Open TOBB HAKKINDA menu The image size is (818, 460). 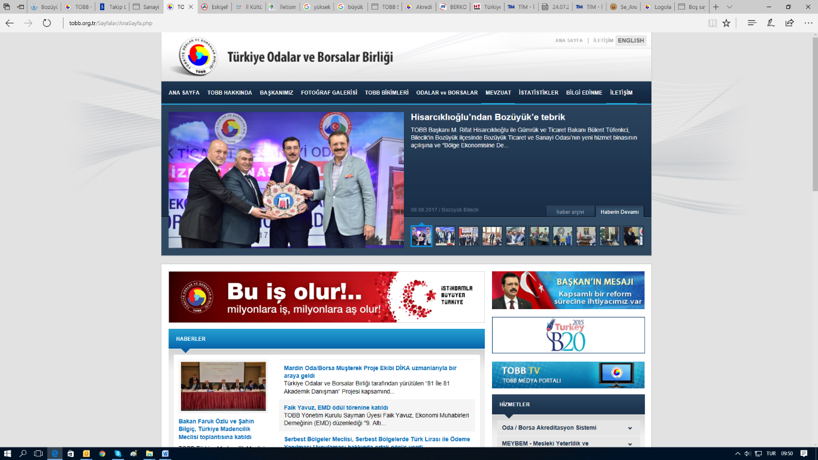tap(230, 93)
